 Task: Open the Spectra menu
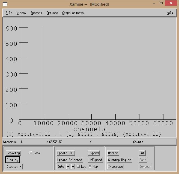point(36,13)
